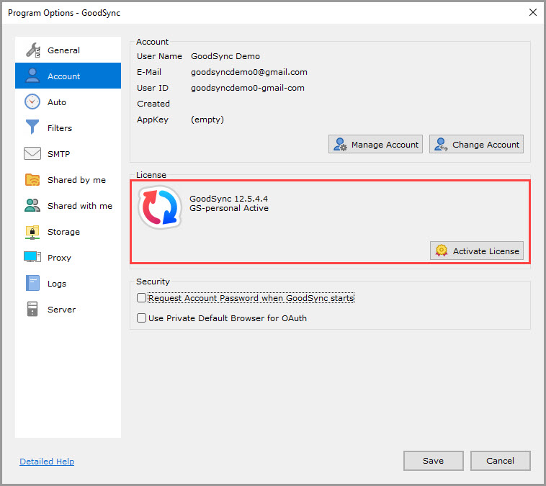Image resolution: width=546 pixels, height=486 pixels.
Task: Click the gear-person icon on Manage Account
Action: tap(340, 145)
